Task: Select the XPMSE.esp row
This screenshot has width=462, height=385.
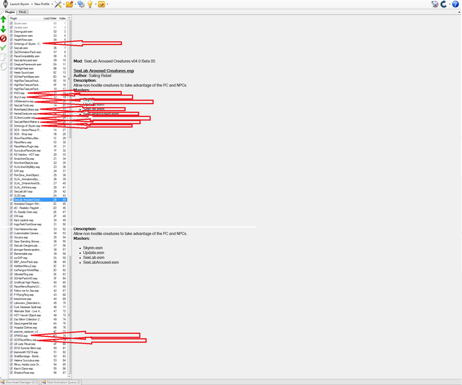Action: [x=38, y=336]
